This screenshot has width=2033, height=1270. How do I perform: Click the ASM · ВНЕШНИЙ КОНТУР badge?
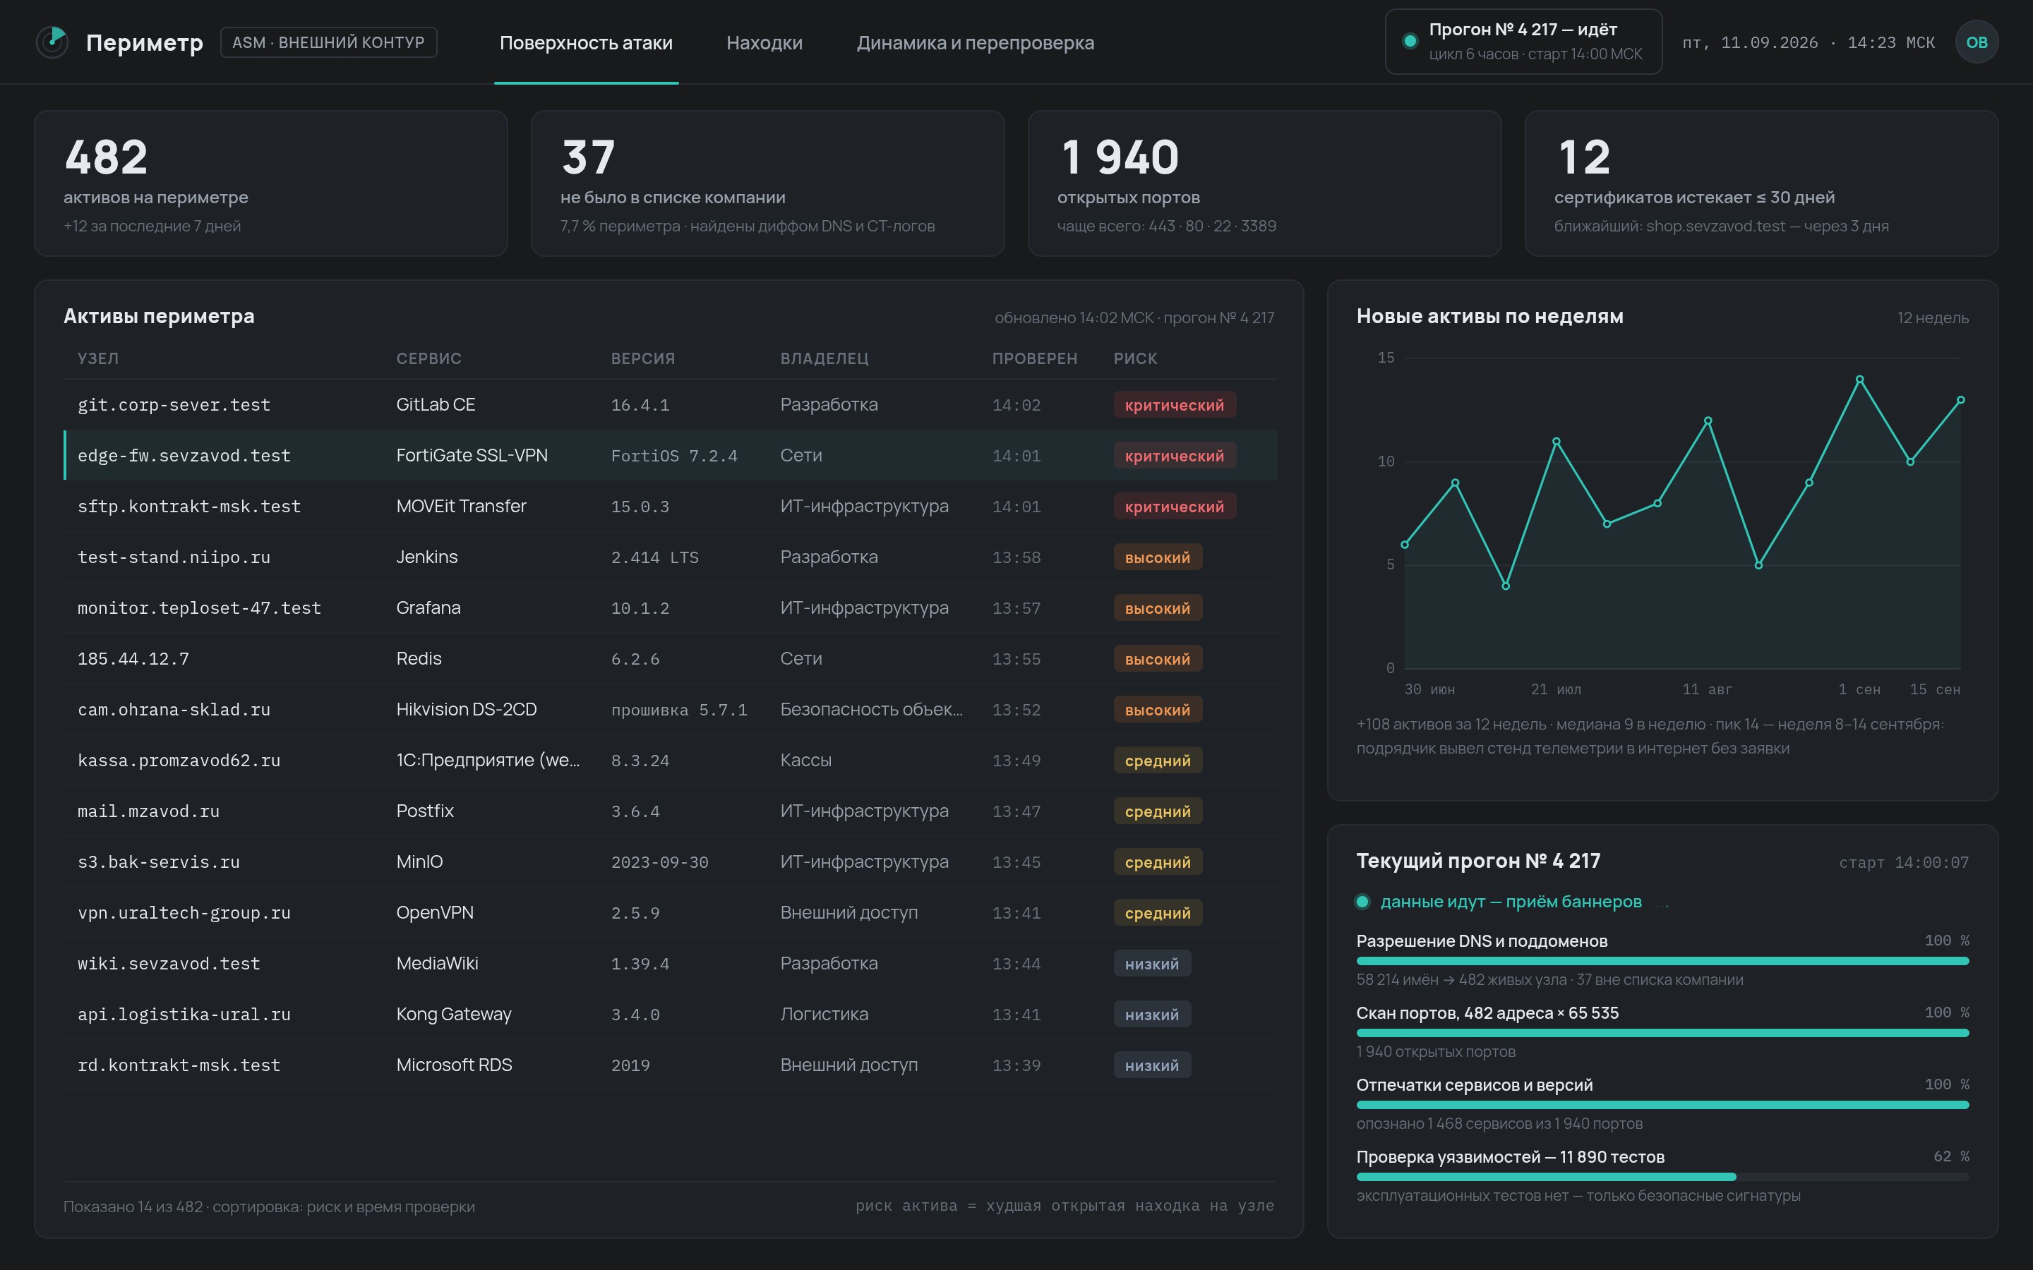click(328, 42)
